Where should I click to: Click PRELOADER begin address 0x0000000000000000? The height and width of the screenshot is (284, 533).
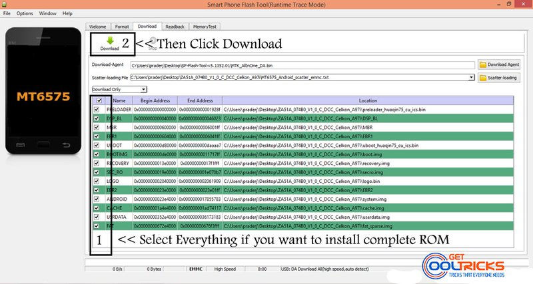[x=155, y=110]
